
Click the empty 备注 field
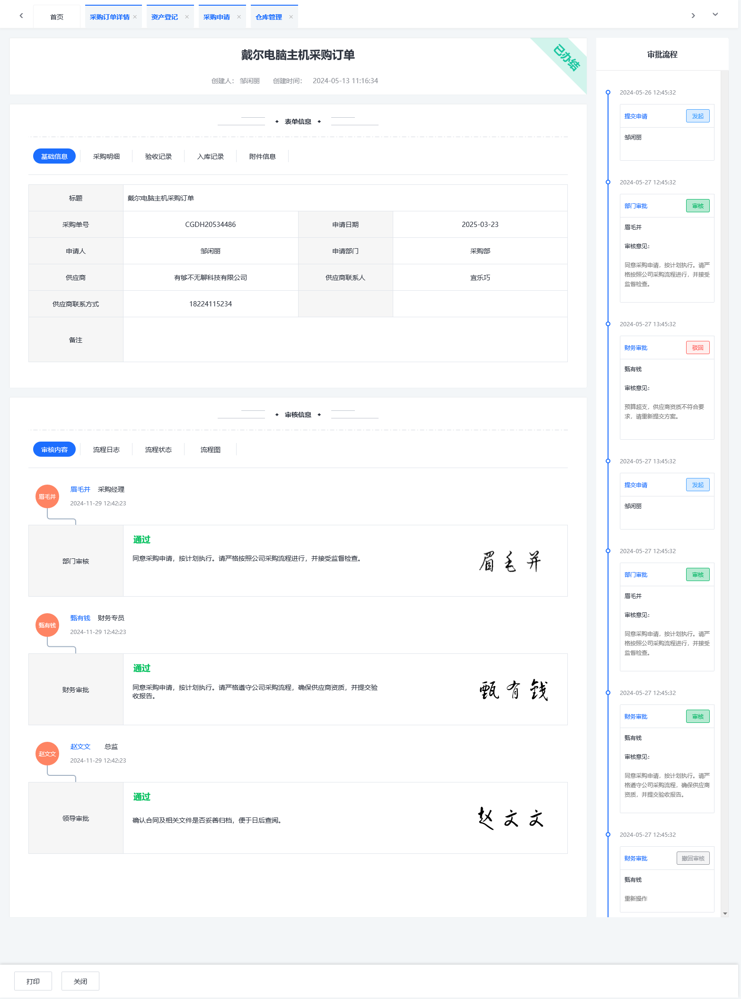point(345,339)
